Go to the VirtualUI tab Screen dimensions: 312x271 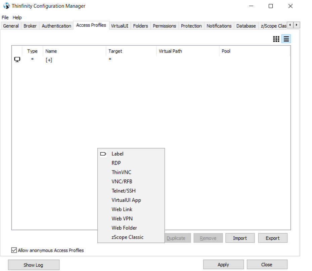pos(120,26)
